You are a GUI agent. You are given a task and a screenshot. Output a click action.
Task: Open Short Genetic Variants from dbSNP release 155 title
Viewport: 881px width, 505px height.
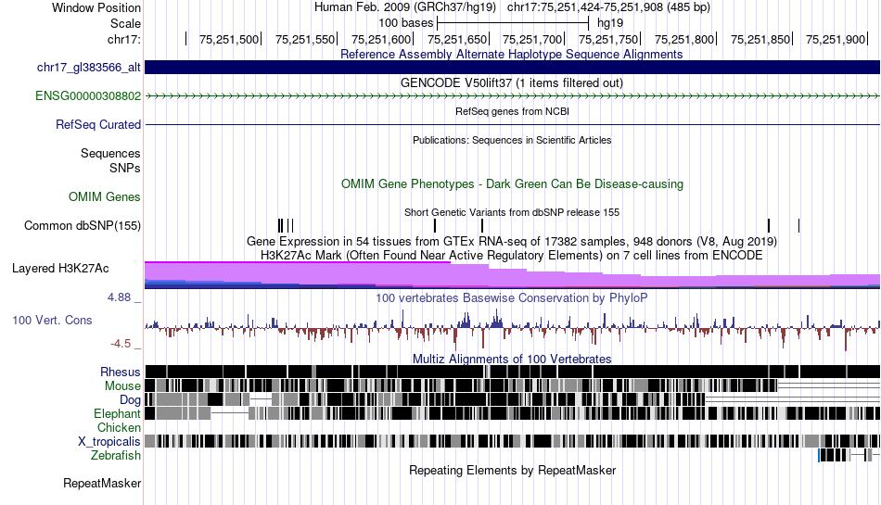[x=512, y=213]
